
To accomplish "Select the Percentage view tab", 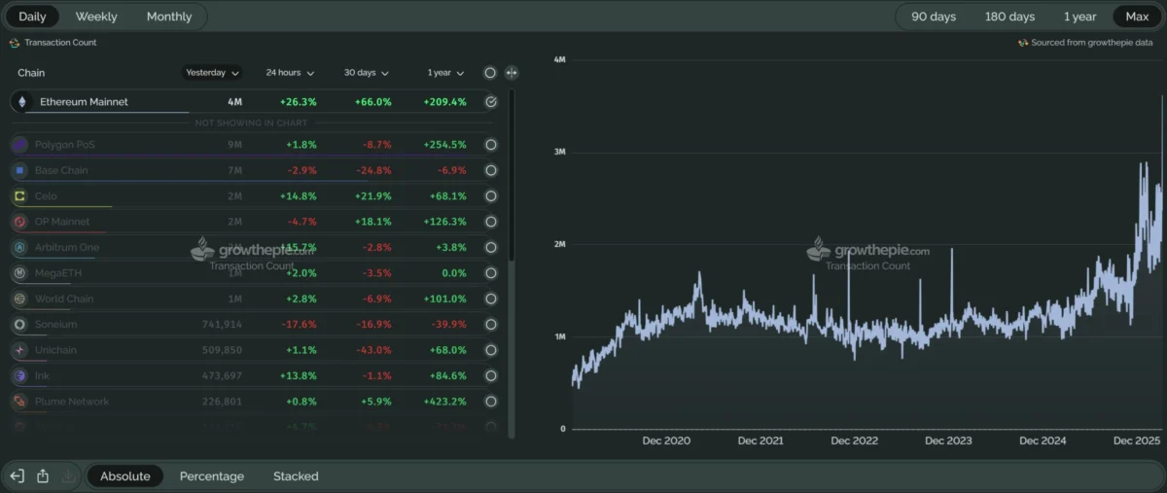I will point(212,475).
